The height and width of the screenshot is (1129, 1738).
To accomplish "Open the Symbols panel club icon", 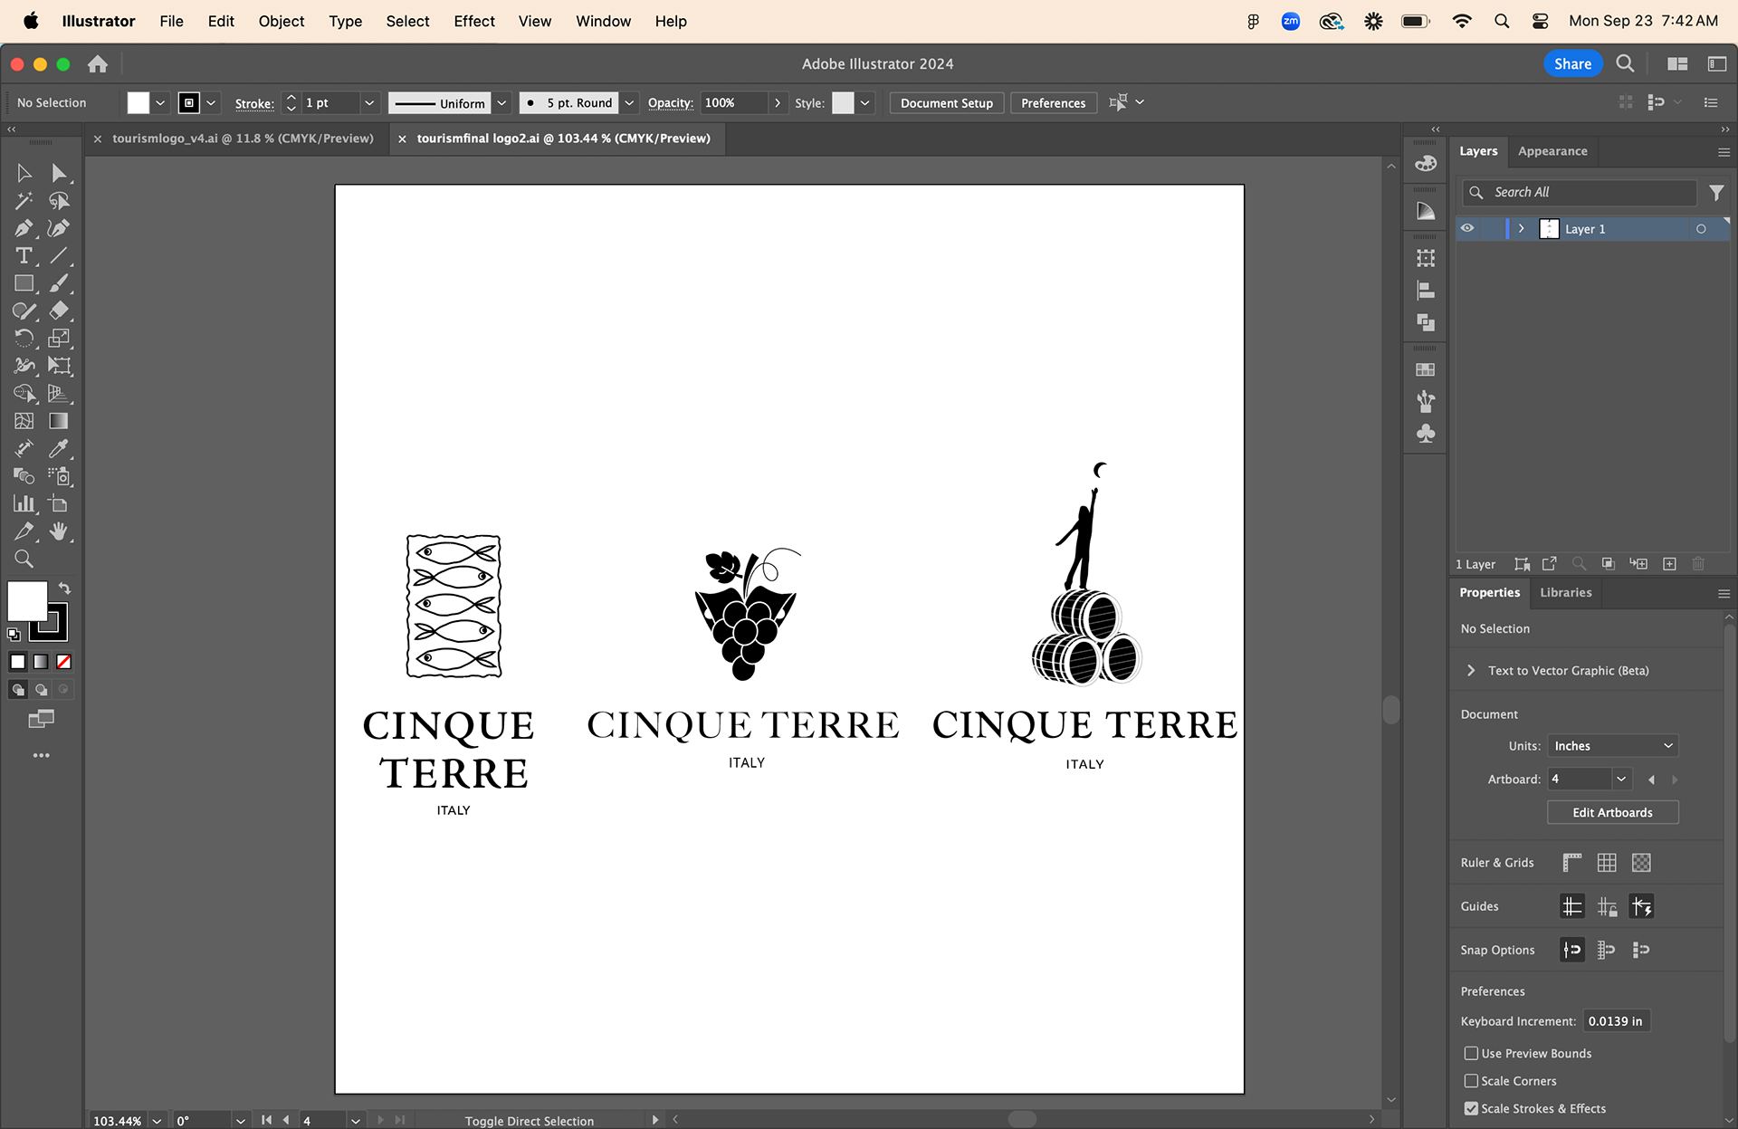I will coord(1426,434).
